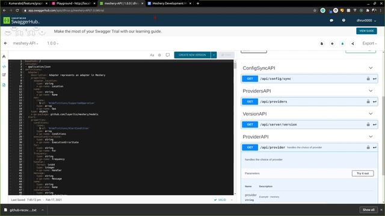Click the code editor sidebar icon
The width and height of the screenshot is (385, 216).
[x=4, y=67]
